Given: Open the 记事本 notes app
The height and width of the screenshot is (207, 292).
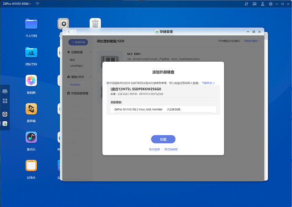Looking at the screenshot, I should (x=31, y=166).
